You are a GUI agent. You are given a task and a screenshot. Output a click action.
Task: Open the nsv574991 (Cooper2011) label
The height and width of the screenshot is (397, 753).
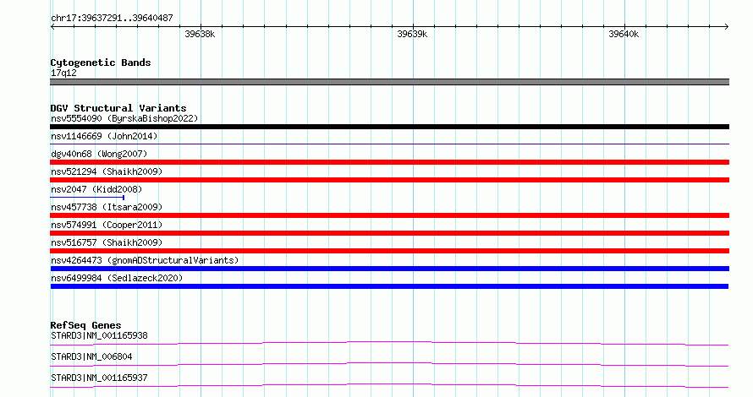tap(107, 225)
